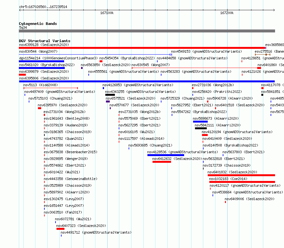Click the red nsv6401832 variant bar
Screen dimensions: 284x248
242,175
